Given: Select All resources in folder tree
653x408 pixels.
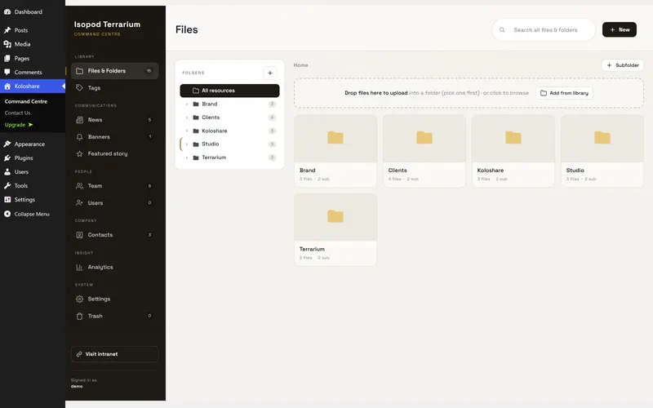Looking at the screenshot, I should 229,91.
